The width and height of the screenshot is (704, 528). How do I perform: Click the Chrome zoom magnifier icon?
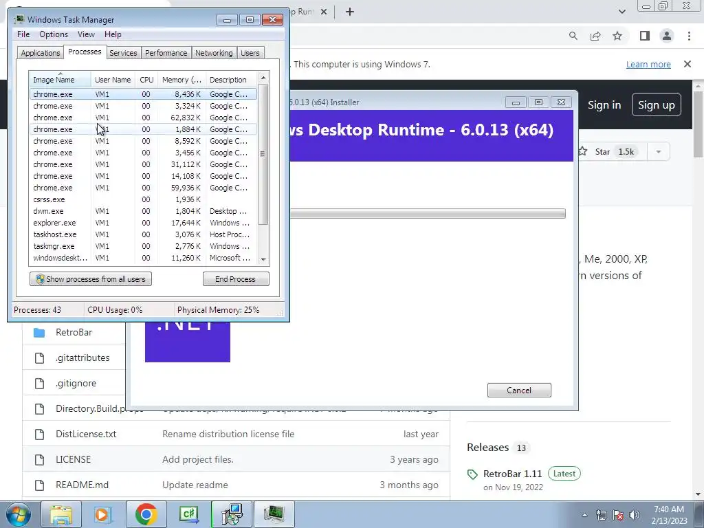573,36
